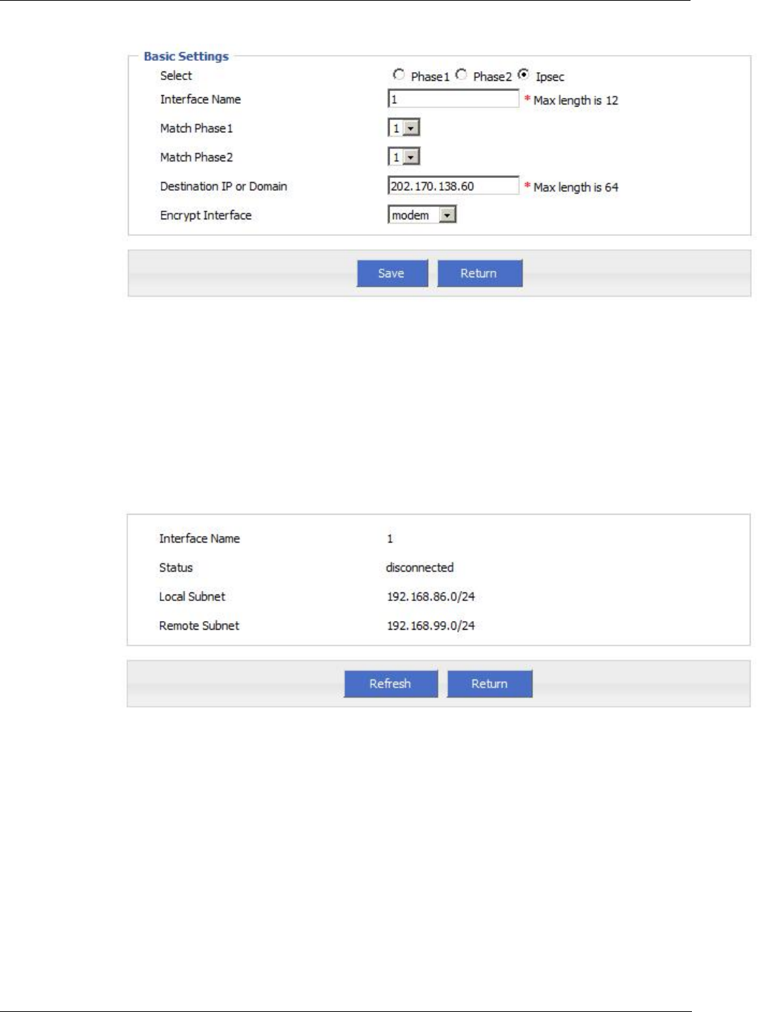The image size is (757, 1012).
Task: Click the Match Phase1 dropdown arrow
Action: coord(411,129)
